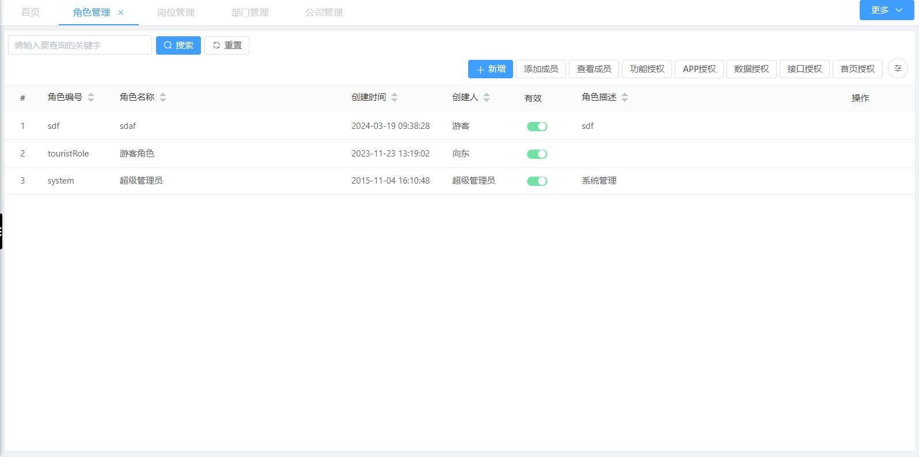Go to the 公司管理 tab
This screenshot has width=919, height=457.
click(324, 13)
